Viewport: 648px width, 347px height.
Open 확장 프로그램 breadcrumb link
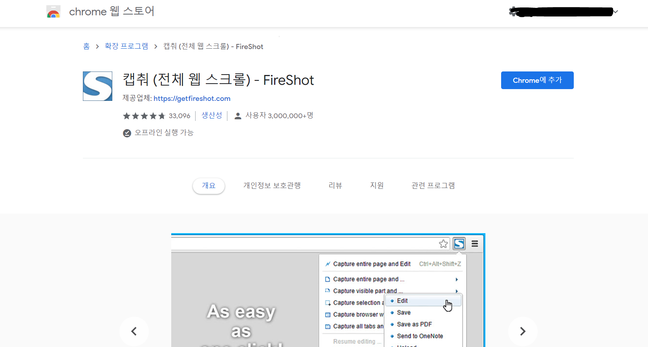[x=126, y=46]
